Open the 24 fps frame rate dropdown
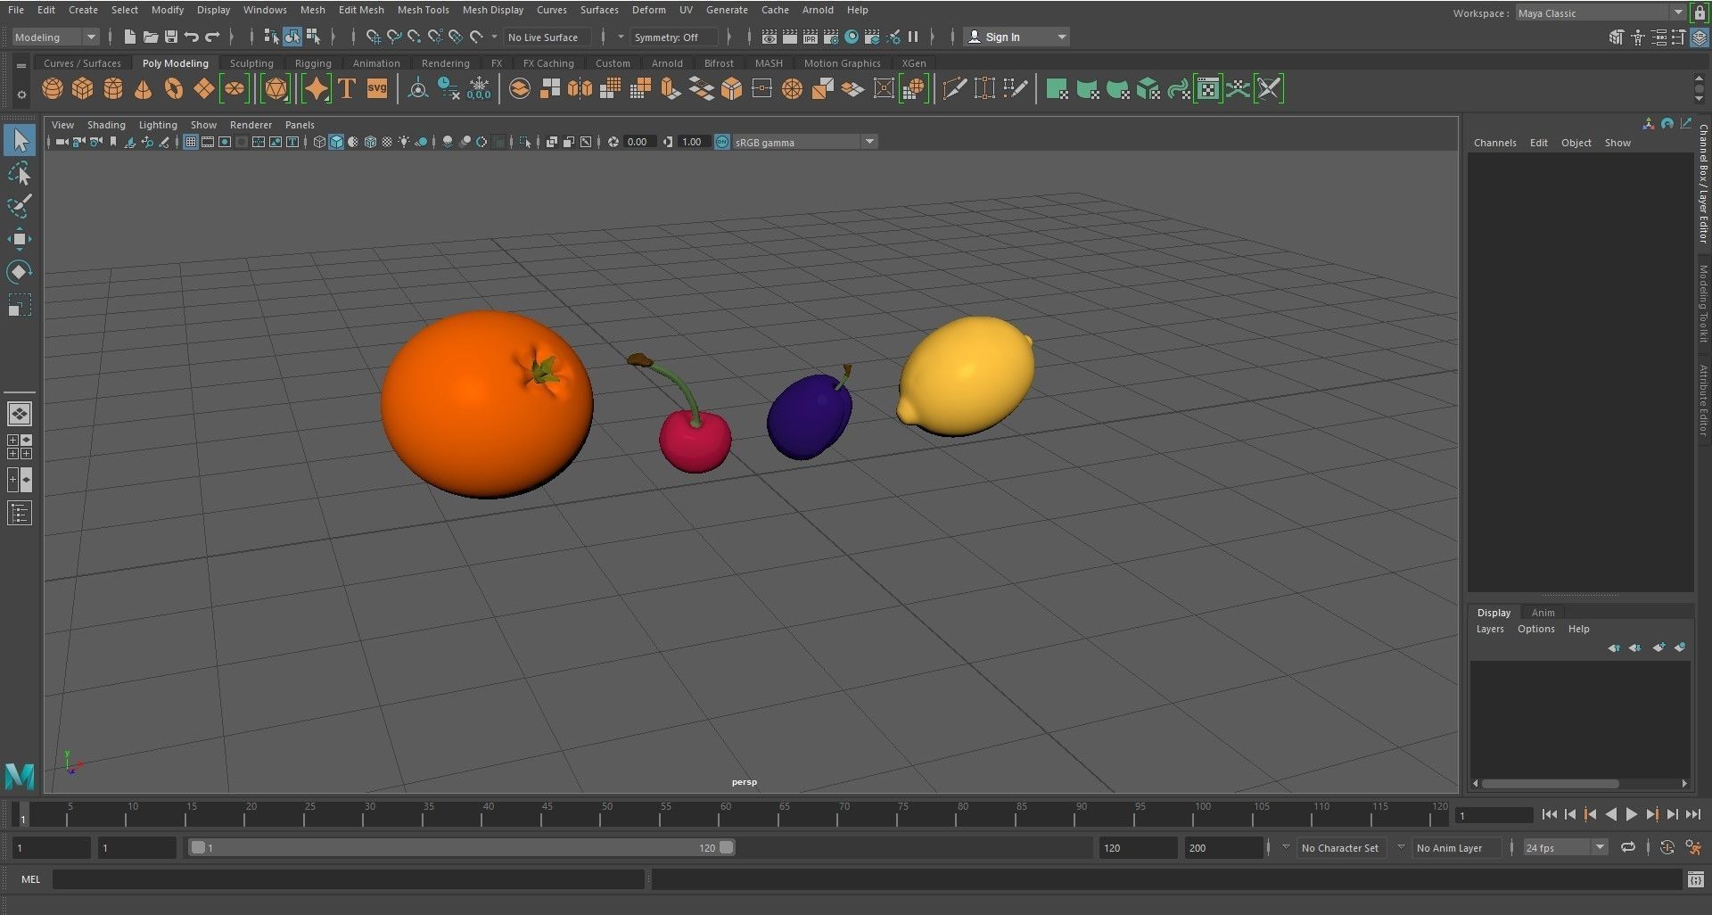This screenshot has width=1712, height=915. coord(1565,847)
